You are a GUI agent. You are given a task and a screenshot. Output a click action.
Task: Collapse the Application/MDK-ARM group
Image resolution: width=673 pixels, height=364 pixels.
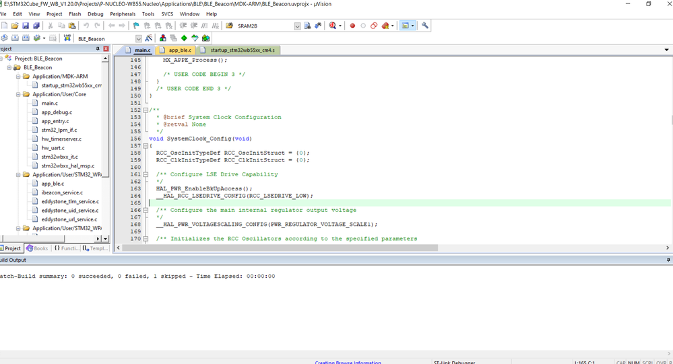point(18,77)
